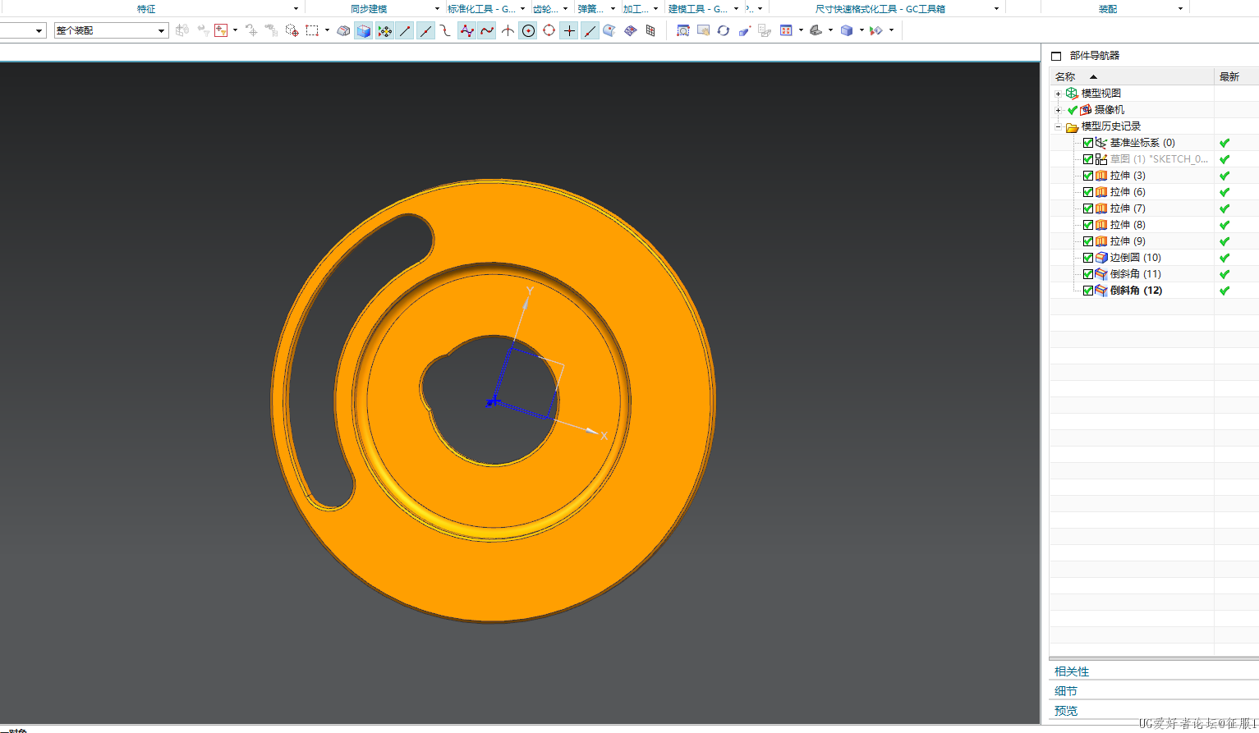Viewport: 1259px width, 733px height.
Task: Click the red-boxed selection filter icon
Action: pos(221,30)
